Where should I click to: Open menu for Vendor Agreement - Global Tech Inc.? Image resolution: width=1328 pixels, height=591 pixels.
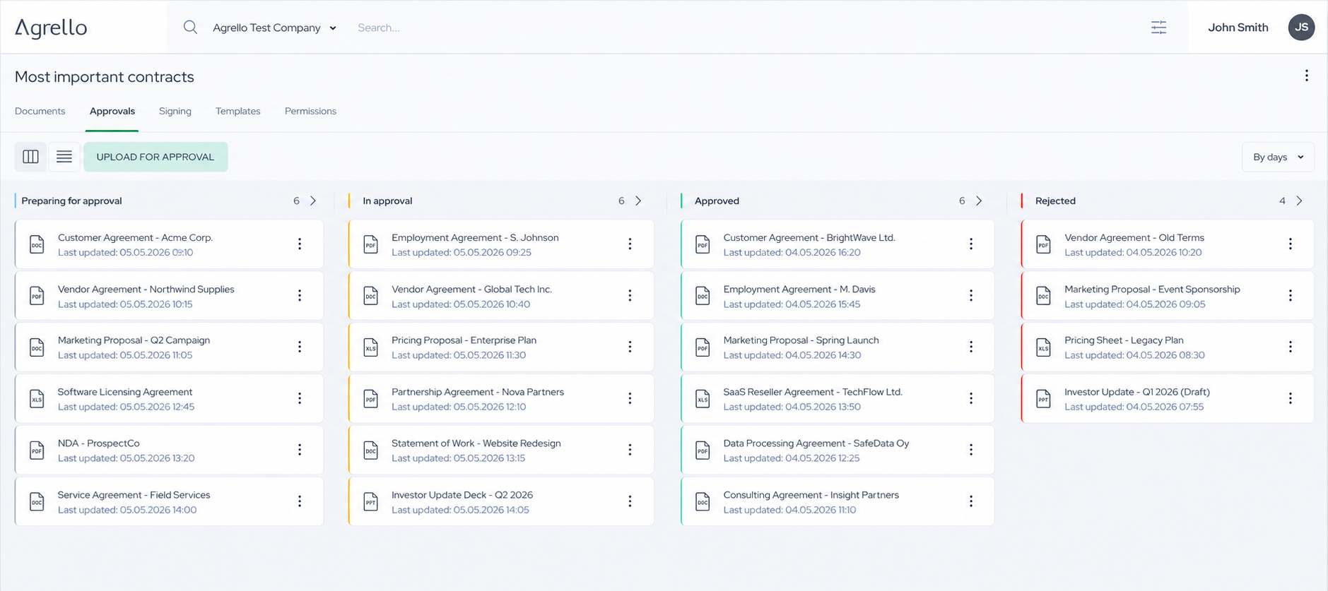(630, 295)
